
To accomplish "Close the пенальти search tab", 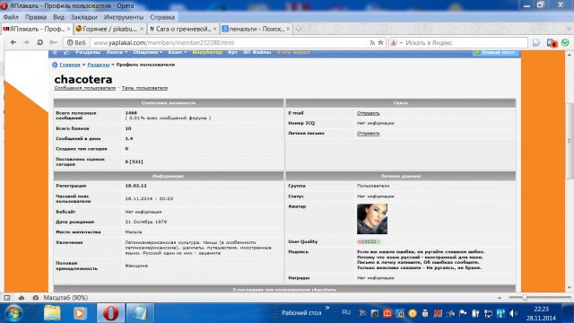I will click(288, 29).
